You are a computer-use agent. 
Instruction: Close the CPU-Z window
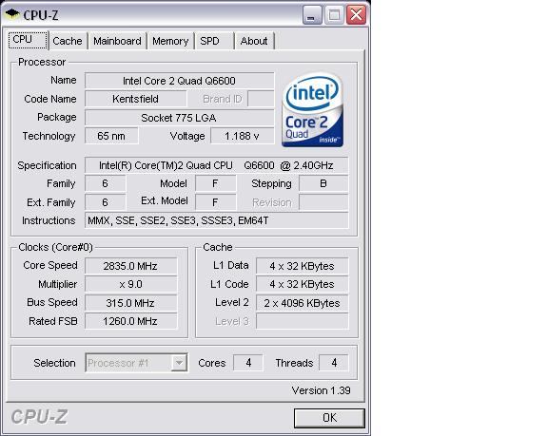(x=356, y=15)
